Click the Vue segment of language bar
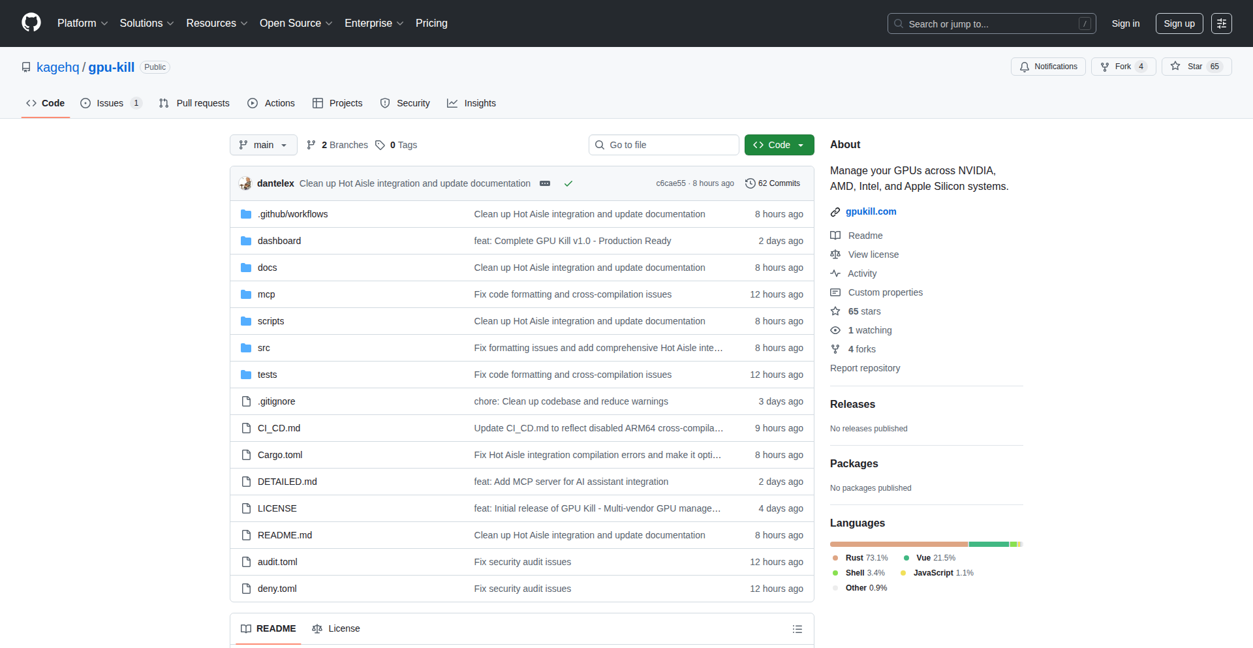The width and height of the screenshot is (1253, 648). (989, 544)
